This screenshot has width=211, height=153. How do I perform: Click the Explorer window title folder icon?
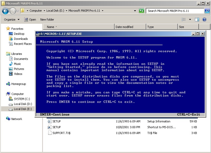pos(3,3)
